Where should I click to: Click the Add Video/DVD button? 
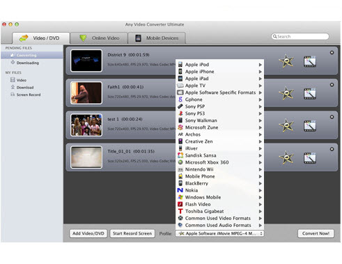pos(88,233)
